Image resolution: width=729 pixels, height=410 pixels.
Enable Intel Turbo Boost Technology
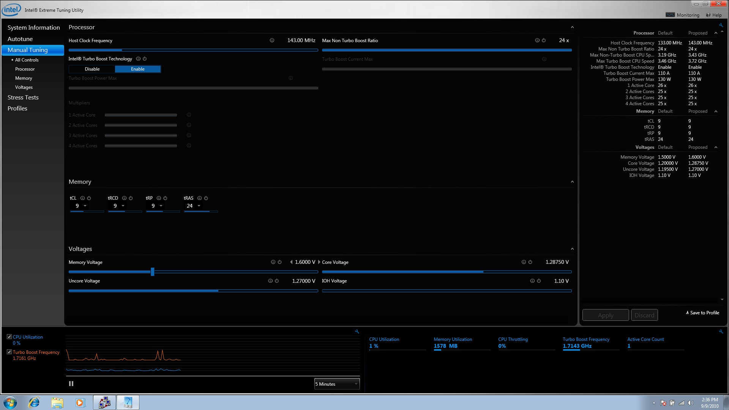click(x=138, y=69)
